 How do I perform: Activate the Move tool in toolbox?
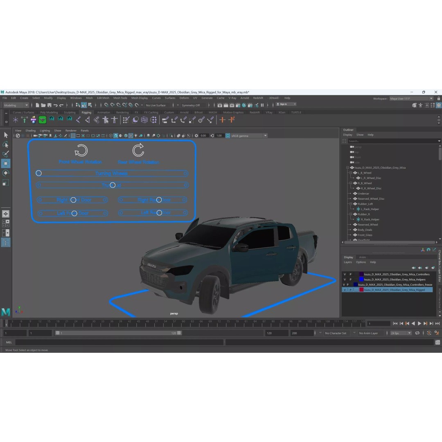click(6, 163)
